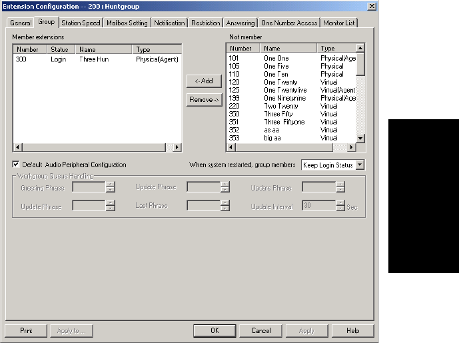Click the Print button
The height and width of the screenshot is (343, 459).
pyautogui.click(x=26, y=331)
